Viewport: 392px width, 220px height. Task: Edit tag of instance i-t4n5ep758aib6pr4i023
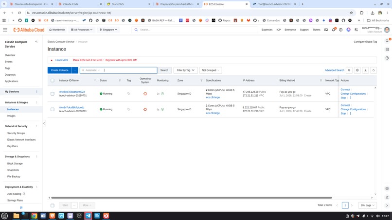point(129,94)
